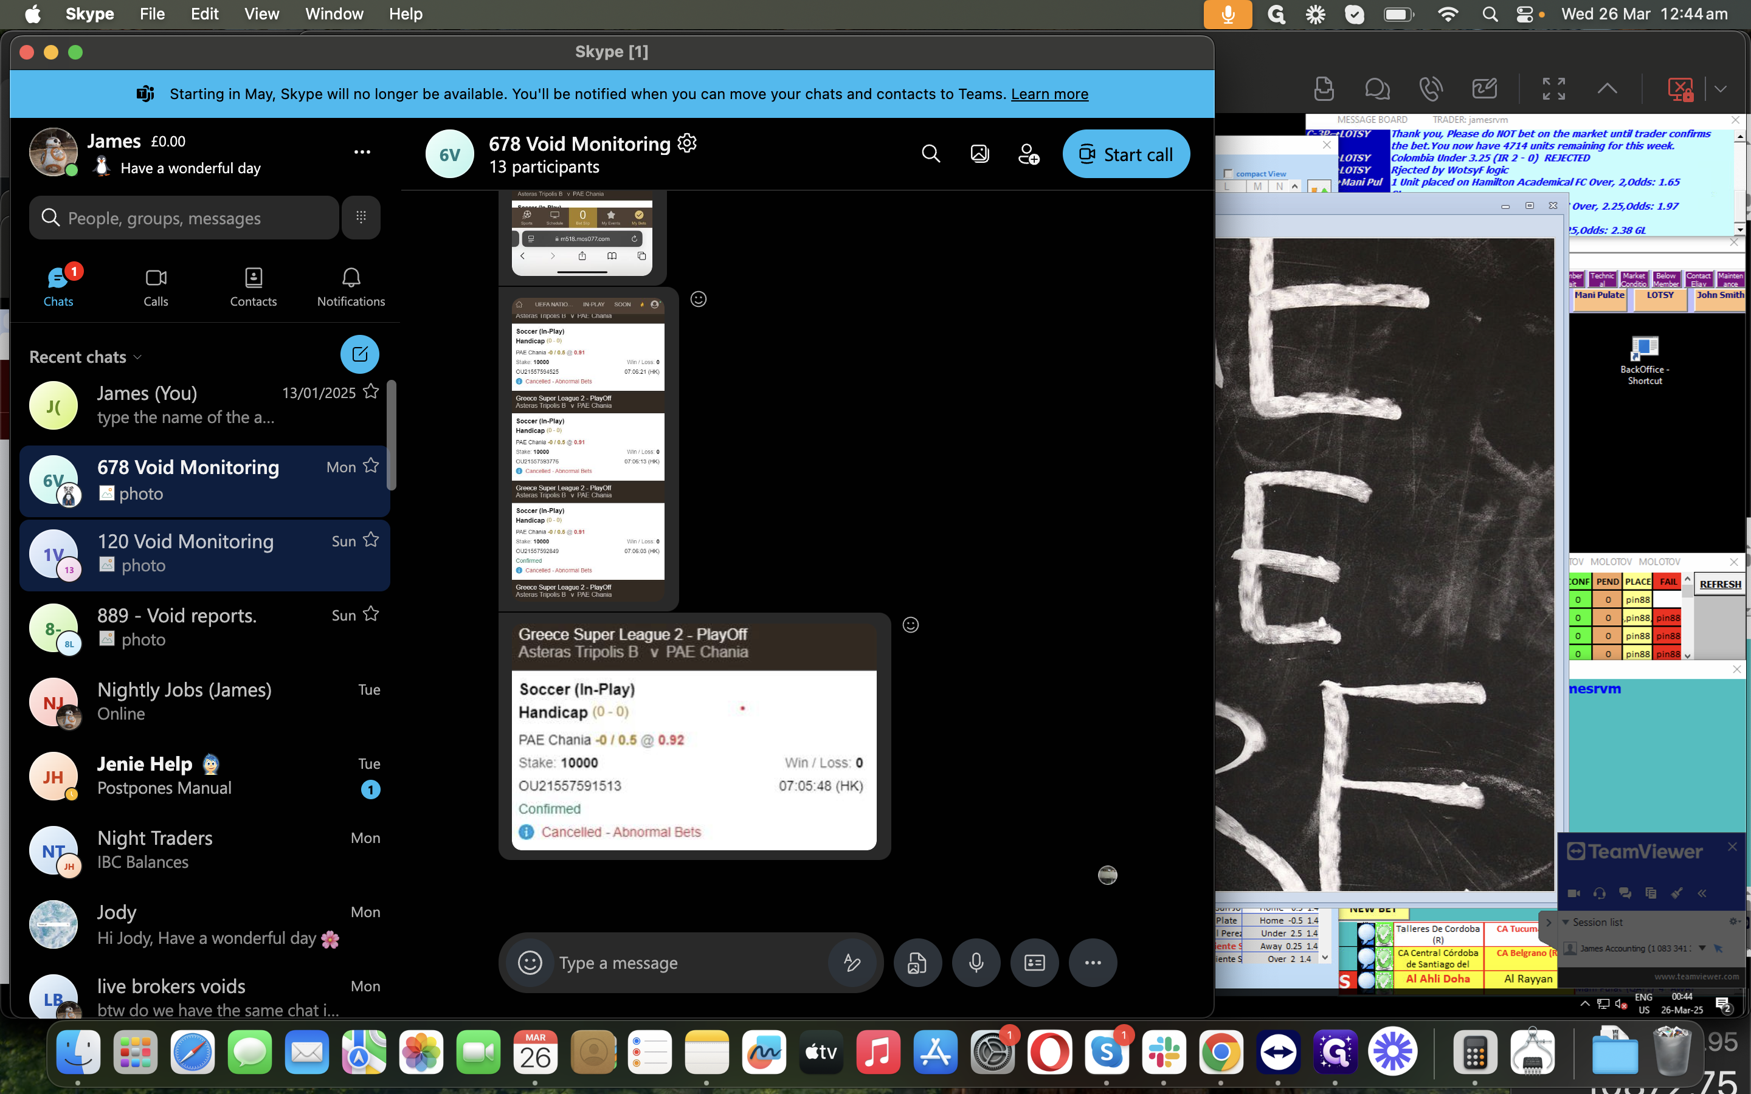Screen dimensions: 1751x1094
Task: Open the group settings gear icon
Action: (x=686, y=143)
